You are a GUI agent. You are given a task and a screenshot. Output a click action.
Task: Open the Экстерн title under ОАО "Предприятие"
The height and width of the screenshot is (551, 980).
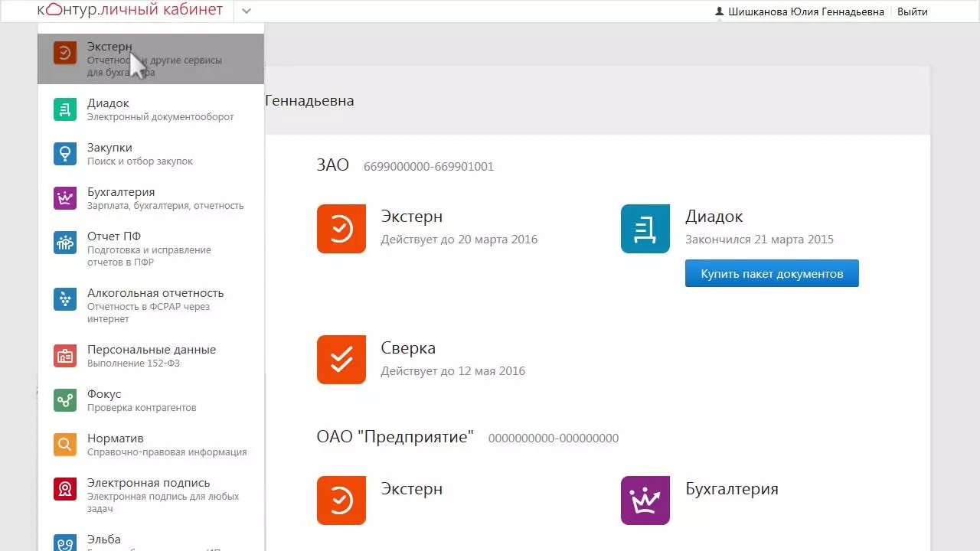(x=412, y=489)
